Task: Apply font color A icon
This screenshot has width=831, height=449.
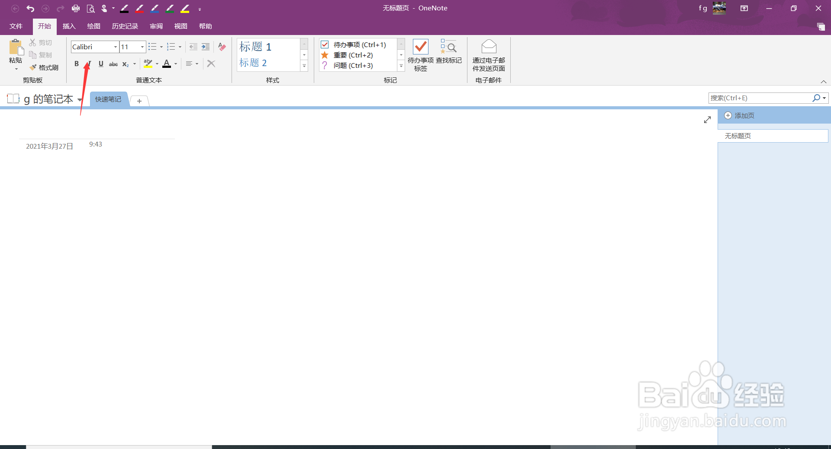Action: point(167,64)
